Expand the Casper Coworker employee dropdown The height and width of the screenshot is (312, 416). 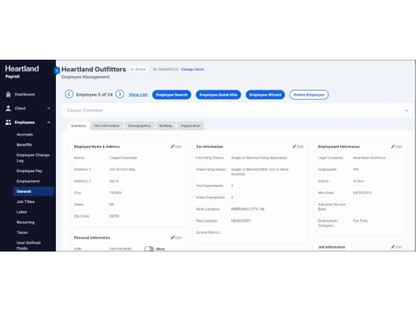(x=407, y=111)
